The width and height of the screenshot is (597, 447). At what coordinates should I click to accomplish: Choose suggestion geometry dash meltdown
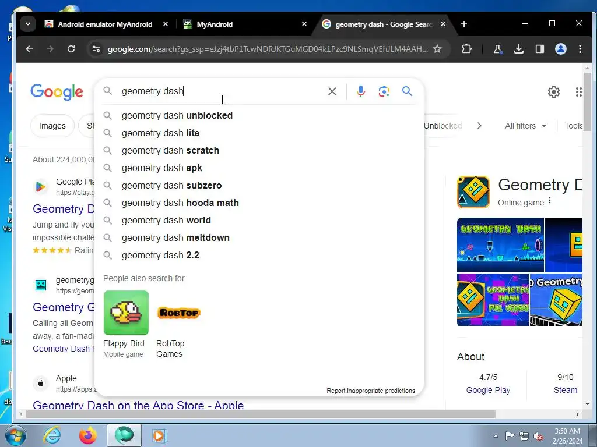click(259, 238)
